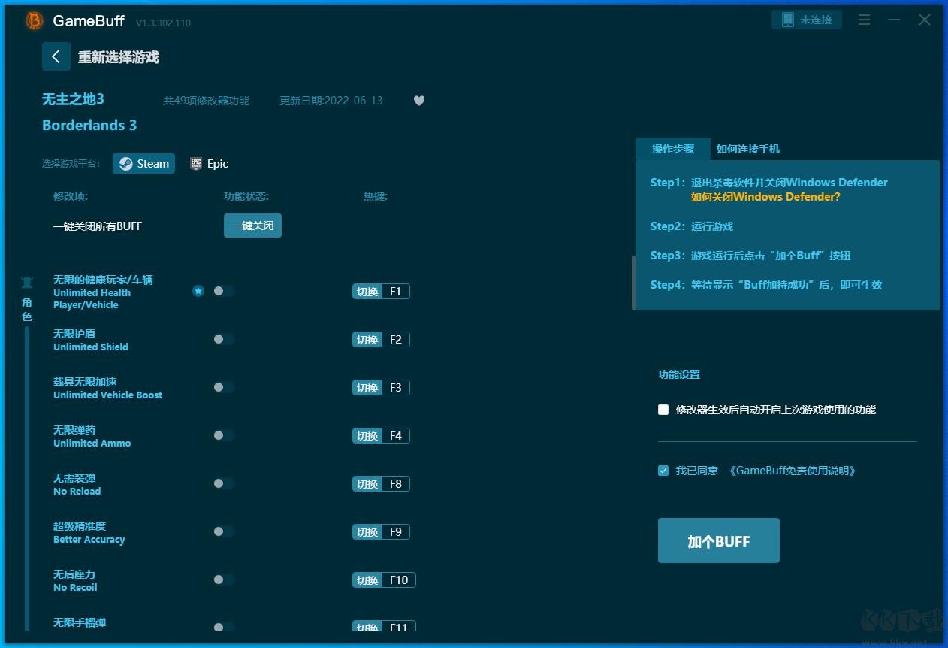Open the hamburger menu in the title bar
Image resolution: width=948 pixels, height=648 pixels.
coord(864,20)
